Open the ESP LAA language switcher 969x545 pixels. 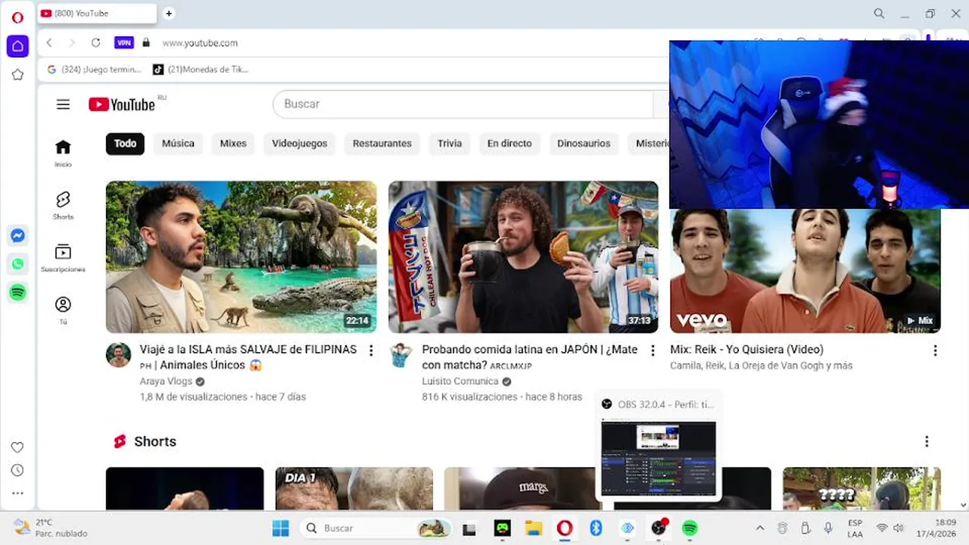pos(855,528)
